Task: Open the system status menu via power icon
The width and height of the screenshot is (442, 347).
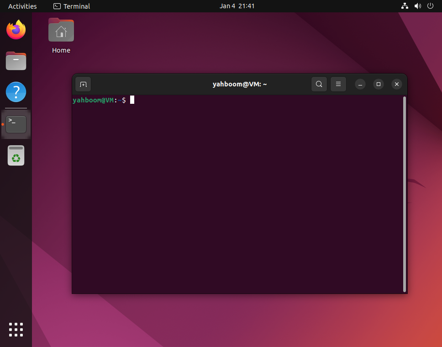Action: point(430,6)
